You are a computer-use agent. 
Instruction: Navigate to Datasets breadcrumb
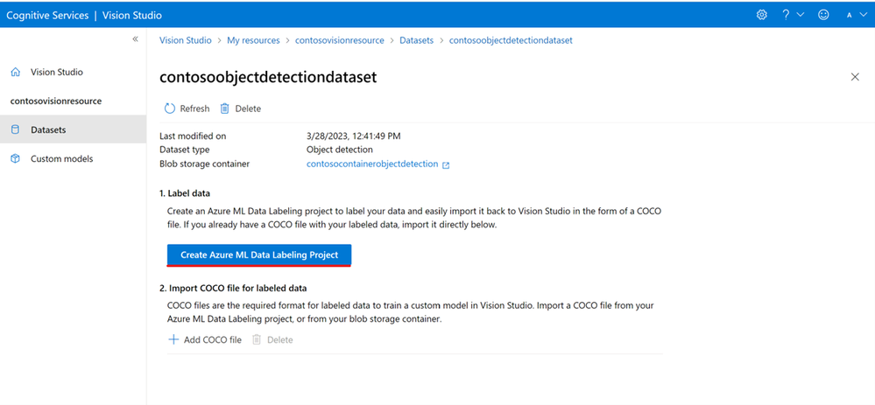(x=416, y=40)
